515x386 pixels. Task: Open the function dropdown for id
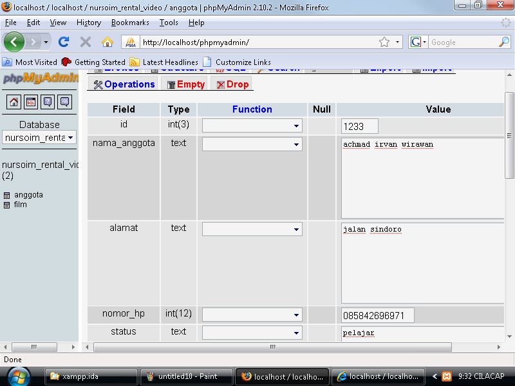point(252,125)
